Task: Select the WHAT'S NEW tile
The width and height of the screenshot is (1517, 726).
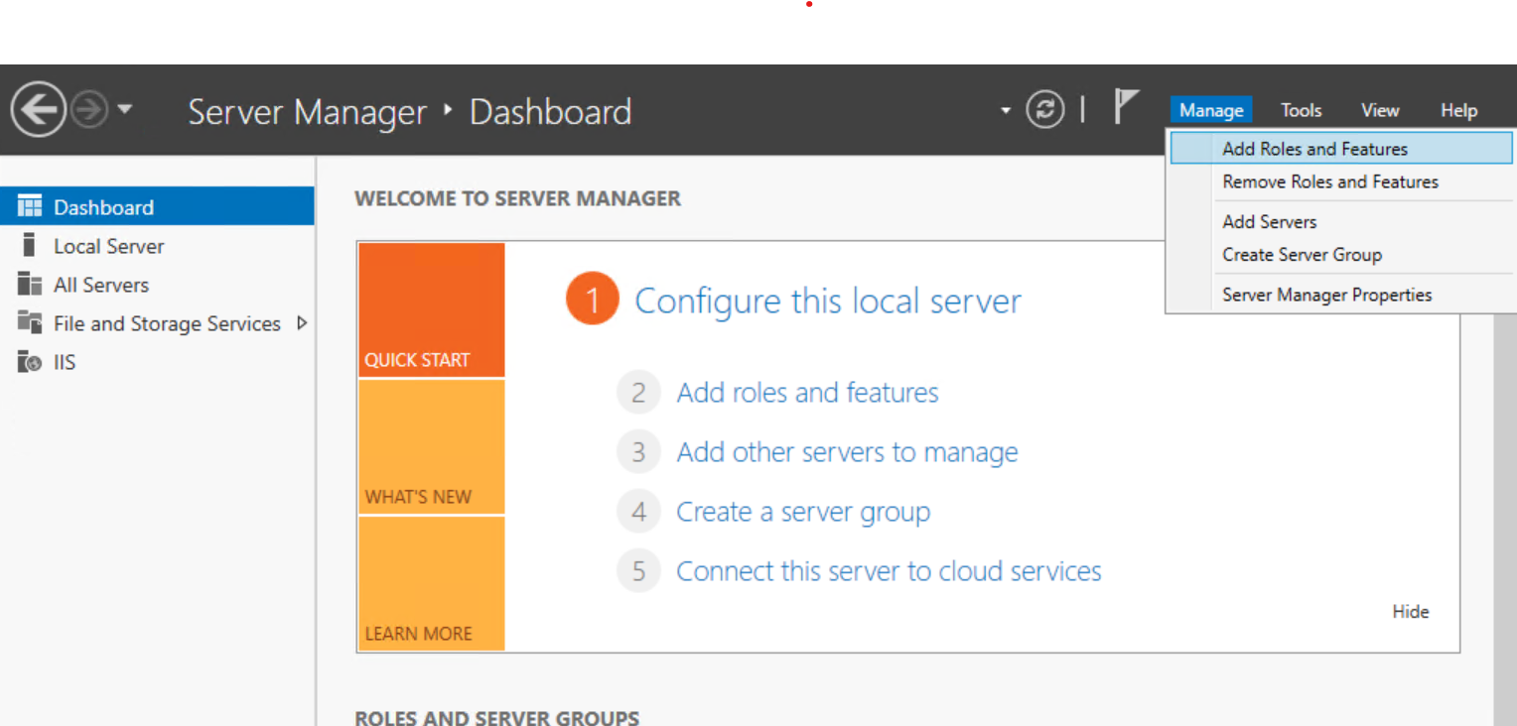Action: 431,447
